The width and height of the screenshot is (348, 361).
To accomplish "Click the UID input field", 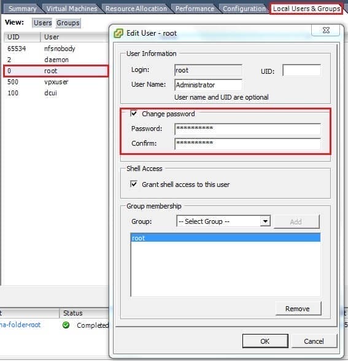I will (301, 70).
